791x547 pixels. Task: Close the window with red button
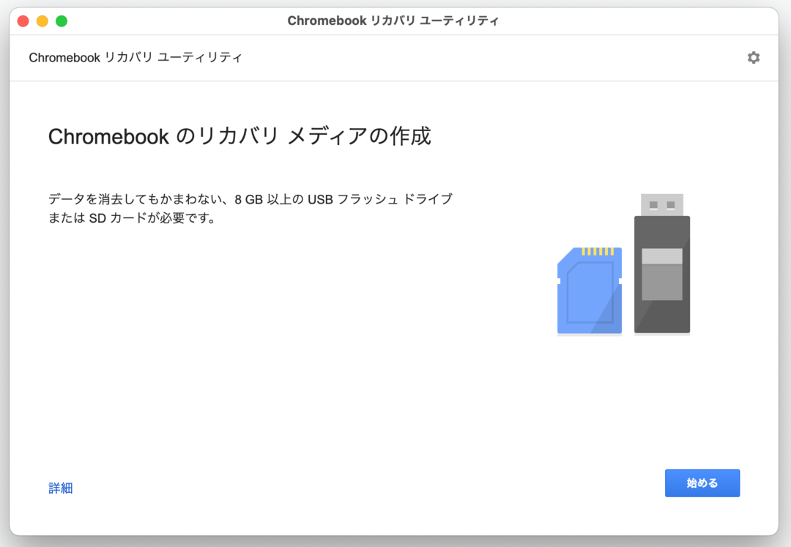[23, 21]
